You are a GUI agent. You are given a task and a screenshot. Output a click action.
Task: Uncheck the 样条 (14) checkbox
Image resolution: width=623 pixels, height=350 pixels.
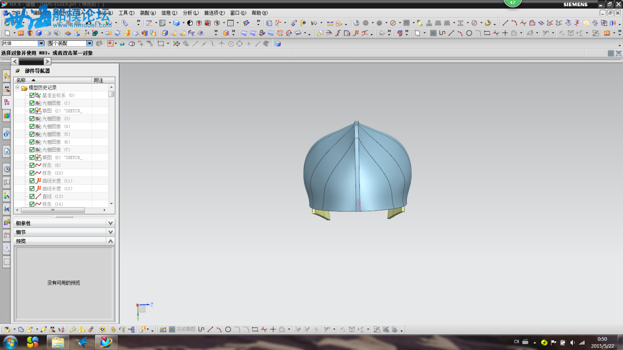tap(32, 204)
